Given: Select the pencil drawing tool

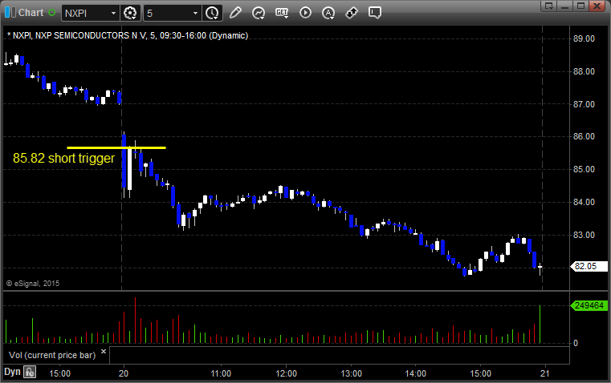Looking at the screenshot, I should click(235, 13).
